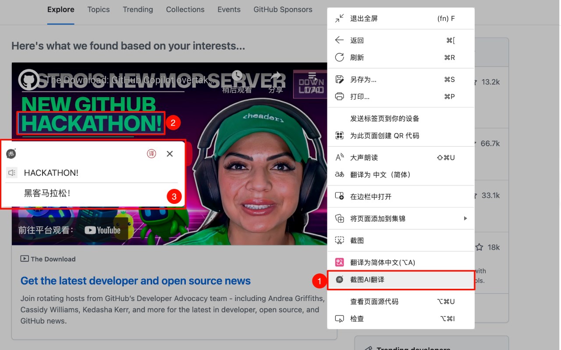Screen dimensions: 561x350
Task: Click the circular refresh icon in menu
Action: (339, 57)
